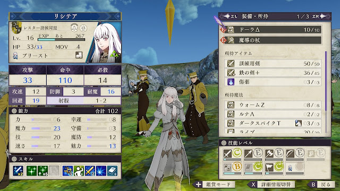
Task: Click the reason skill level B progress bar
Action: 232,173
